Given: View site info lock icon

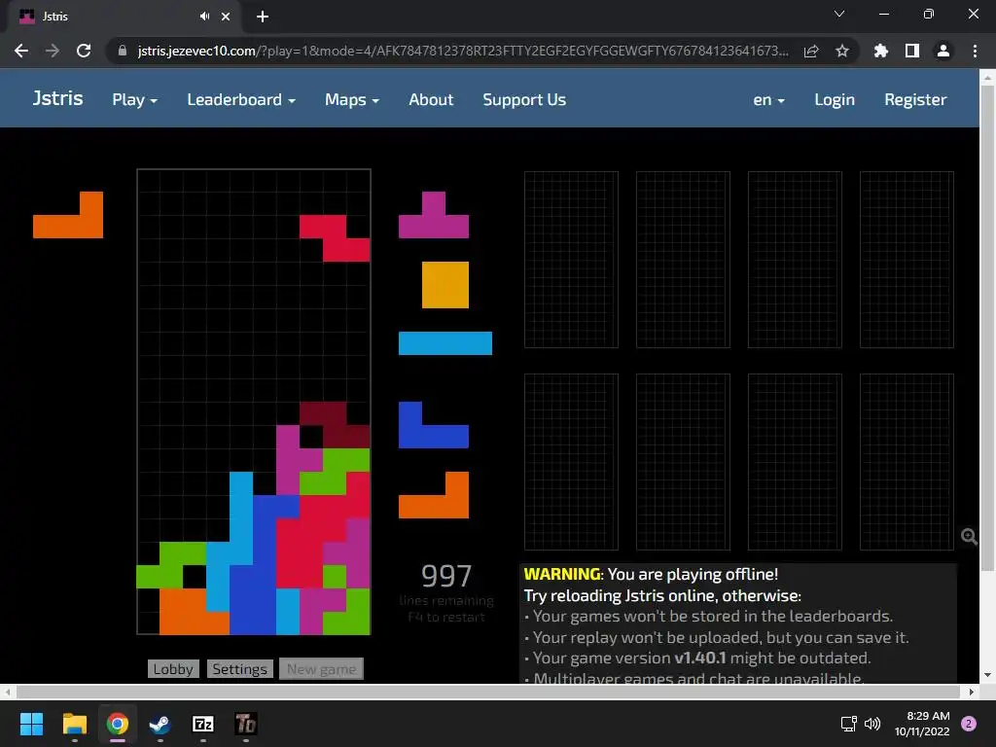Looking at the screenshot, I should [123, 51].
